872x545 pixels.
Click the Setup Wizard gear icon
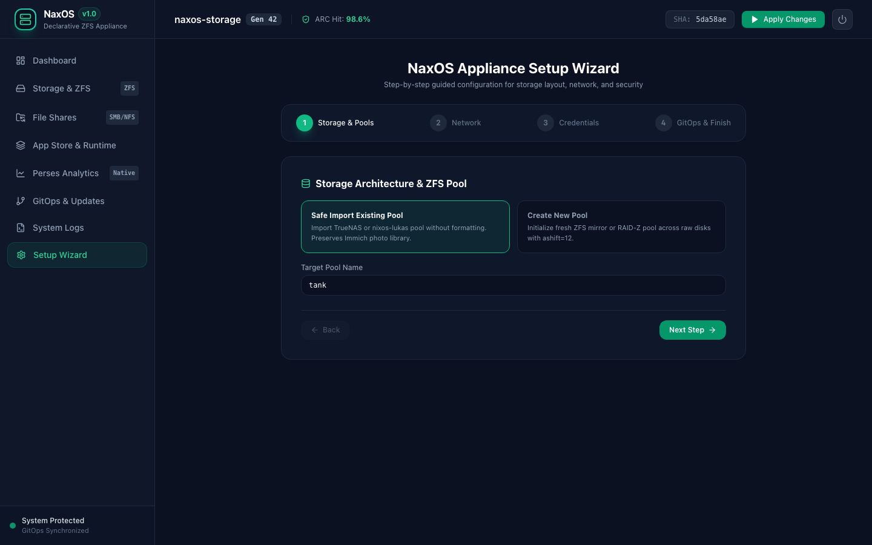click(21, 255)
